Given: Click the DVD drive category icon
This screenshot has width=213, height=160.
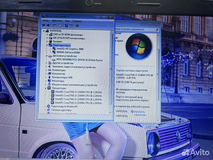Looking at the screenshot, I should (51, 34).
